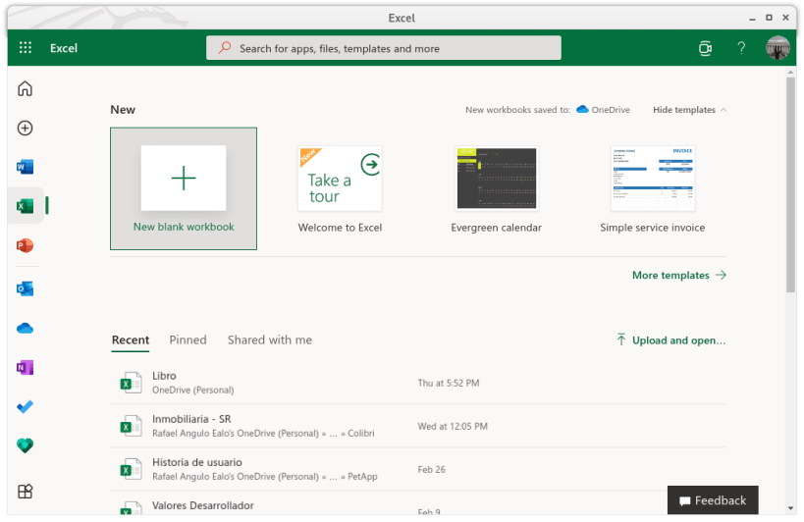
Task: Click the PetApp folder path text
Action: point(362,477)
